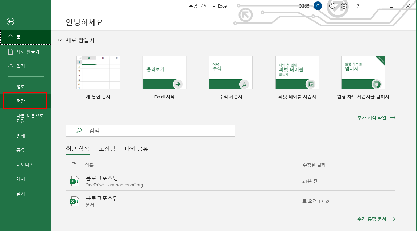Screen dimensions: 419x231
Task: Click the 검색 input field
Action: point(150,131)
